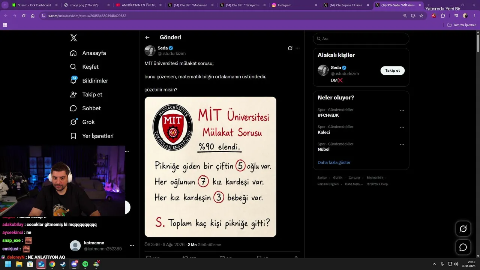Click the browser back arrow
This screenshot has height=270, width=480.
6,16
